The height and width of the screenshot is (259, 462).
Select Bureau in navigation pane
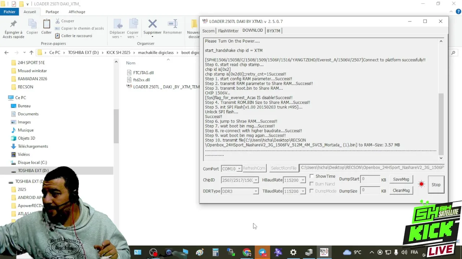click(x=24, y=106)
